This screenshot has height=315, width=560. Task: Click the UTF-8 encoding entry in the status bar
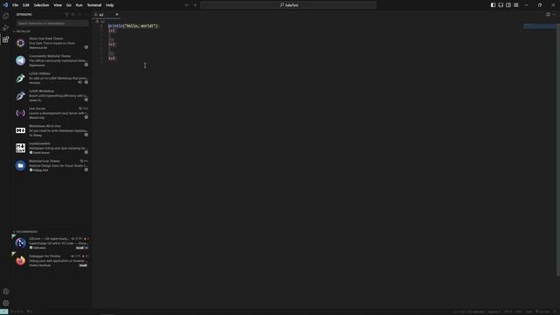tap(507, 311)
